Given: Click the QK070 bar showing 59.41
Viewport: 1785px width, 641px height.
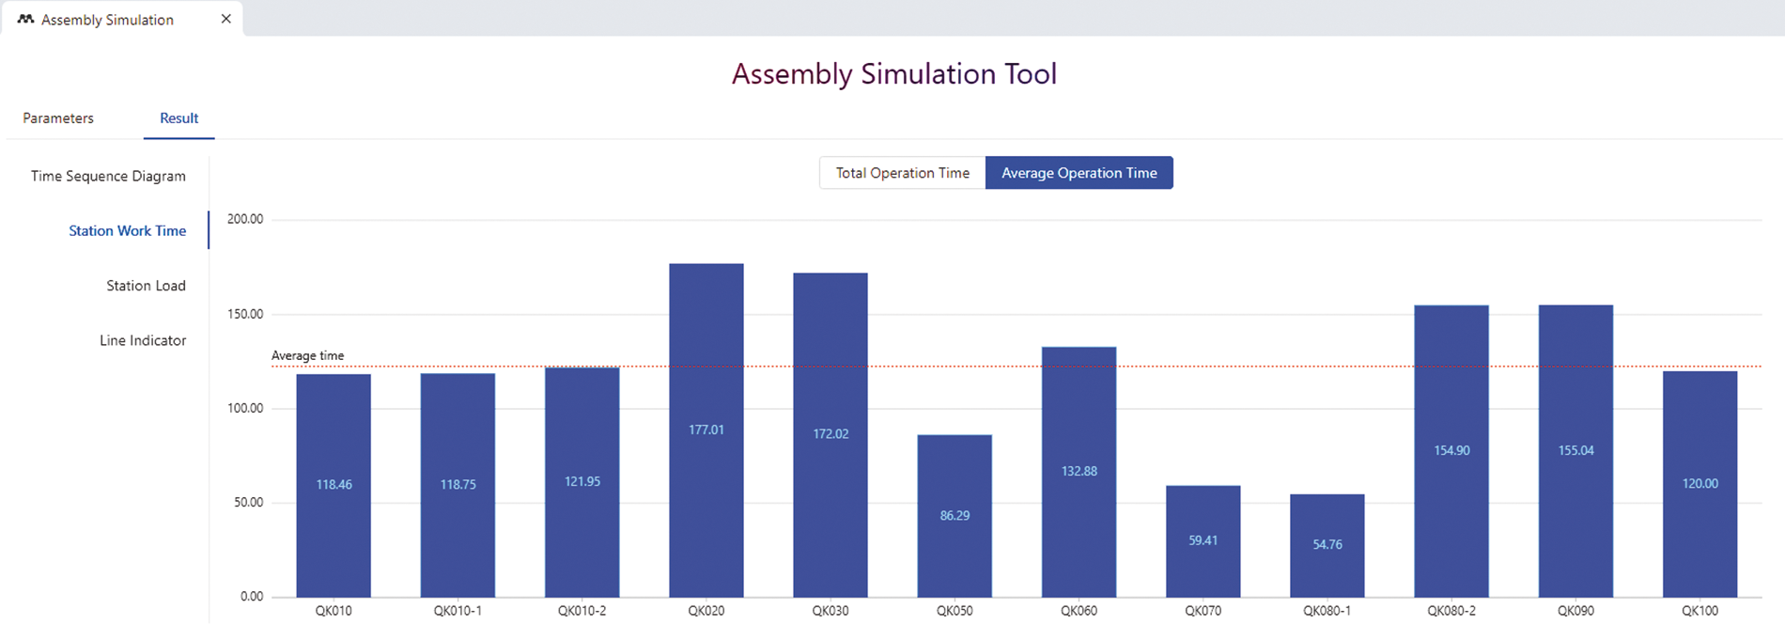Looking at the screenshot, I should [1203, 540].
